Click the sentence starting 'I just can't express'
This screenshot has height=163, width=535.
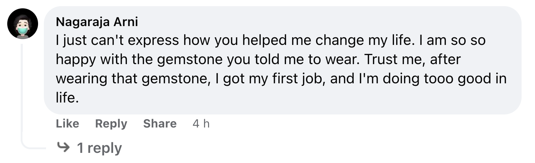point(235,41)
